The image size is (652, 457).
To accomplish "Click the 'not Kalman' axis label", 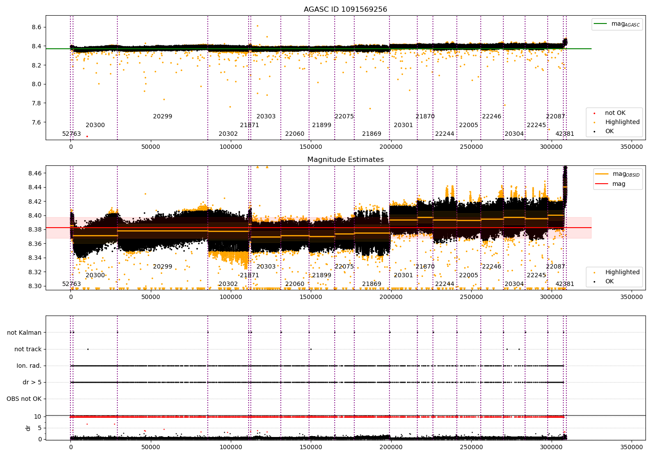I will tap(24, 333).
